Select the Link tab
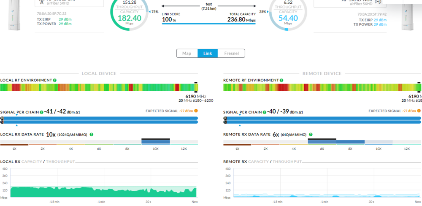The width and height of the screenshot is (422, 206). 208,53
